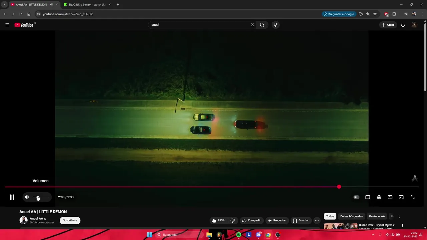This screenshot has width=427, height=240.
Task: Enter fullscreen with the fullscreen icon
Action: tap(413, 197)
